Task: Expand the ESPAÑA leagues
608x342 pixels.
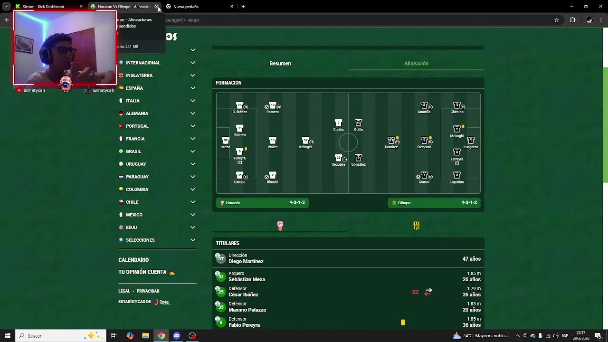Action: pos(193,88)
